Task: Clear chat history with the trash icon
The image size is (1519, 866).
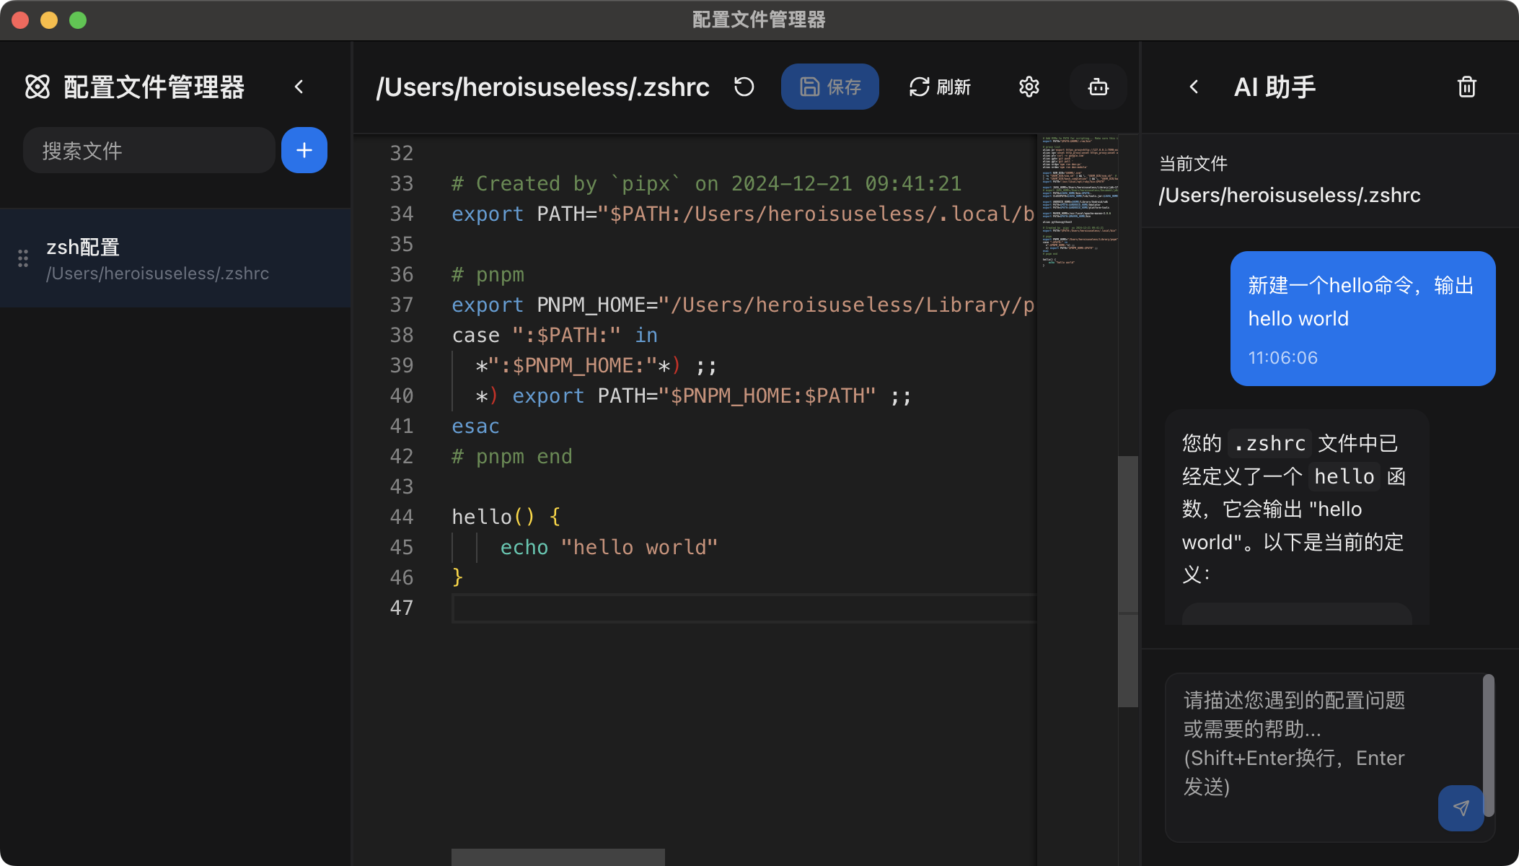Action: coord(1466,87)
